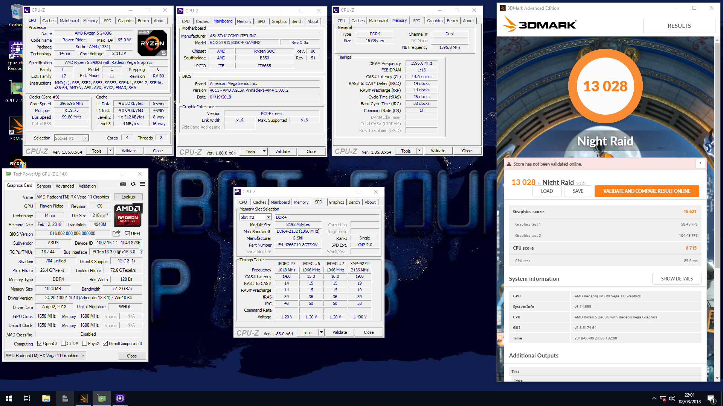Screen dimensions: 723x406
Task: Click the SAVE button in 3DMark
Action: [578, 191]
